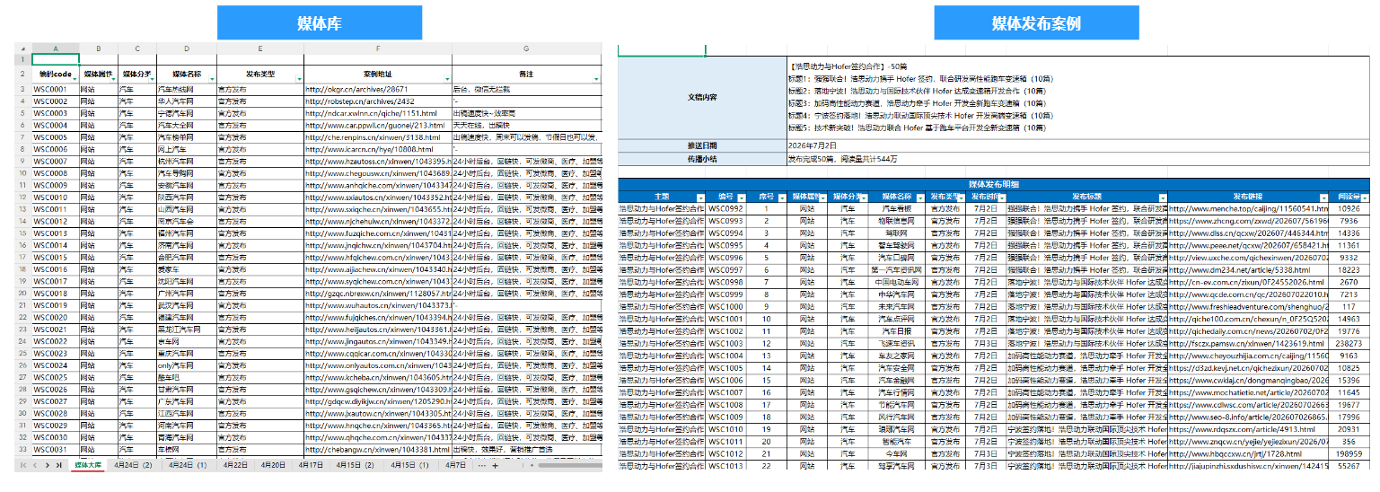This screenshot has width=1380, height=492.
Task: Open the 发布链接 column filter arrow
Action: (x=1323, y=198)
